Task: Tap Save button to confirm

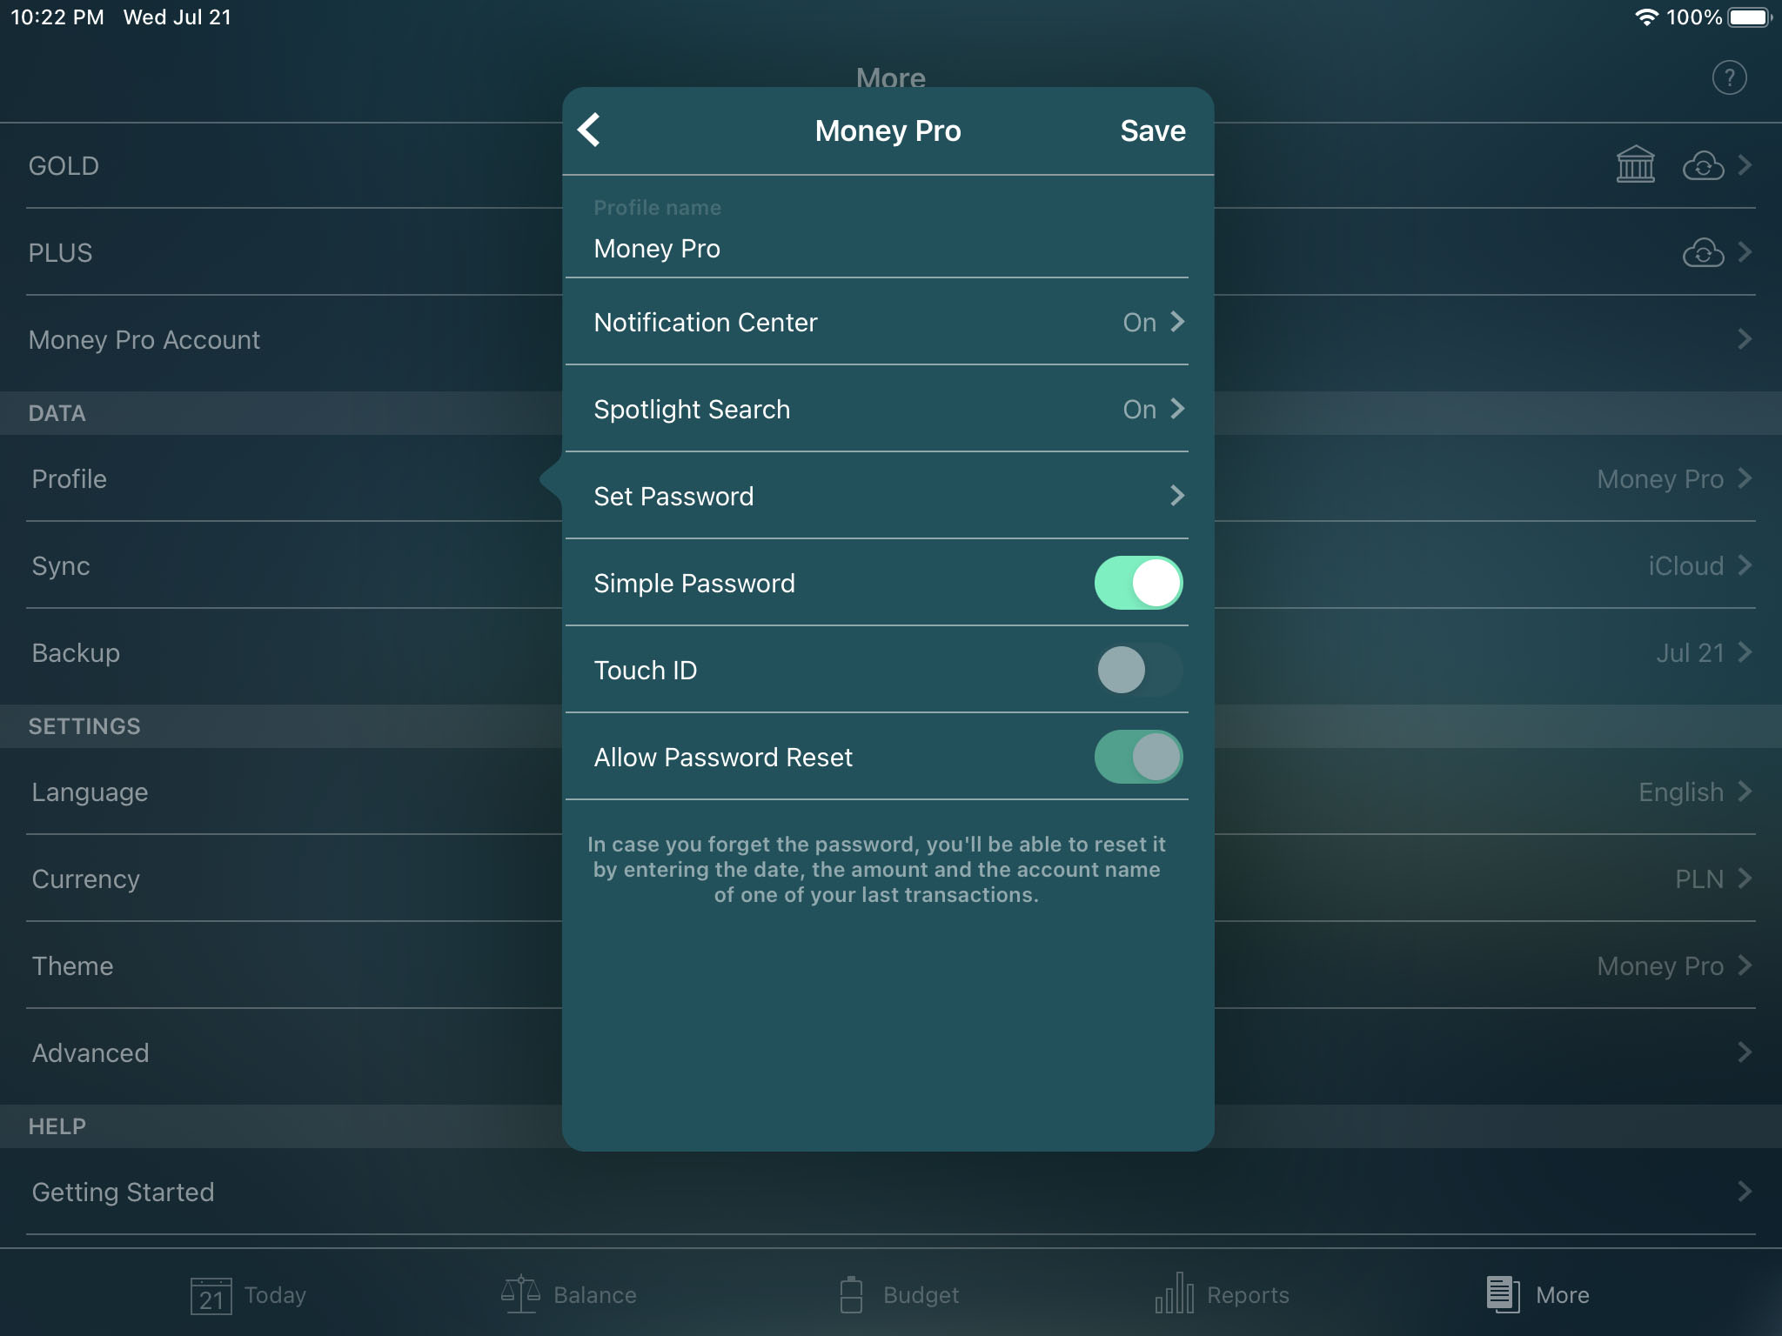Action: coord(1152,128)
